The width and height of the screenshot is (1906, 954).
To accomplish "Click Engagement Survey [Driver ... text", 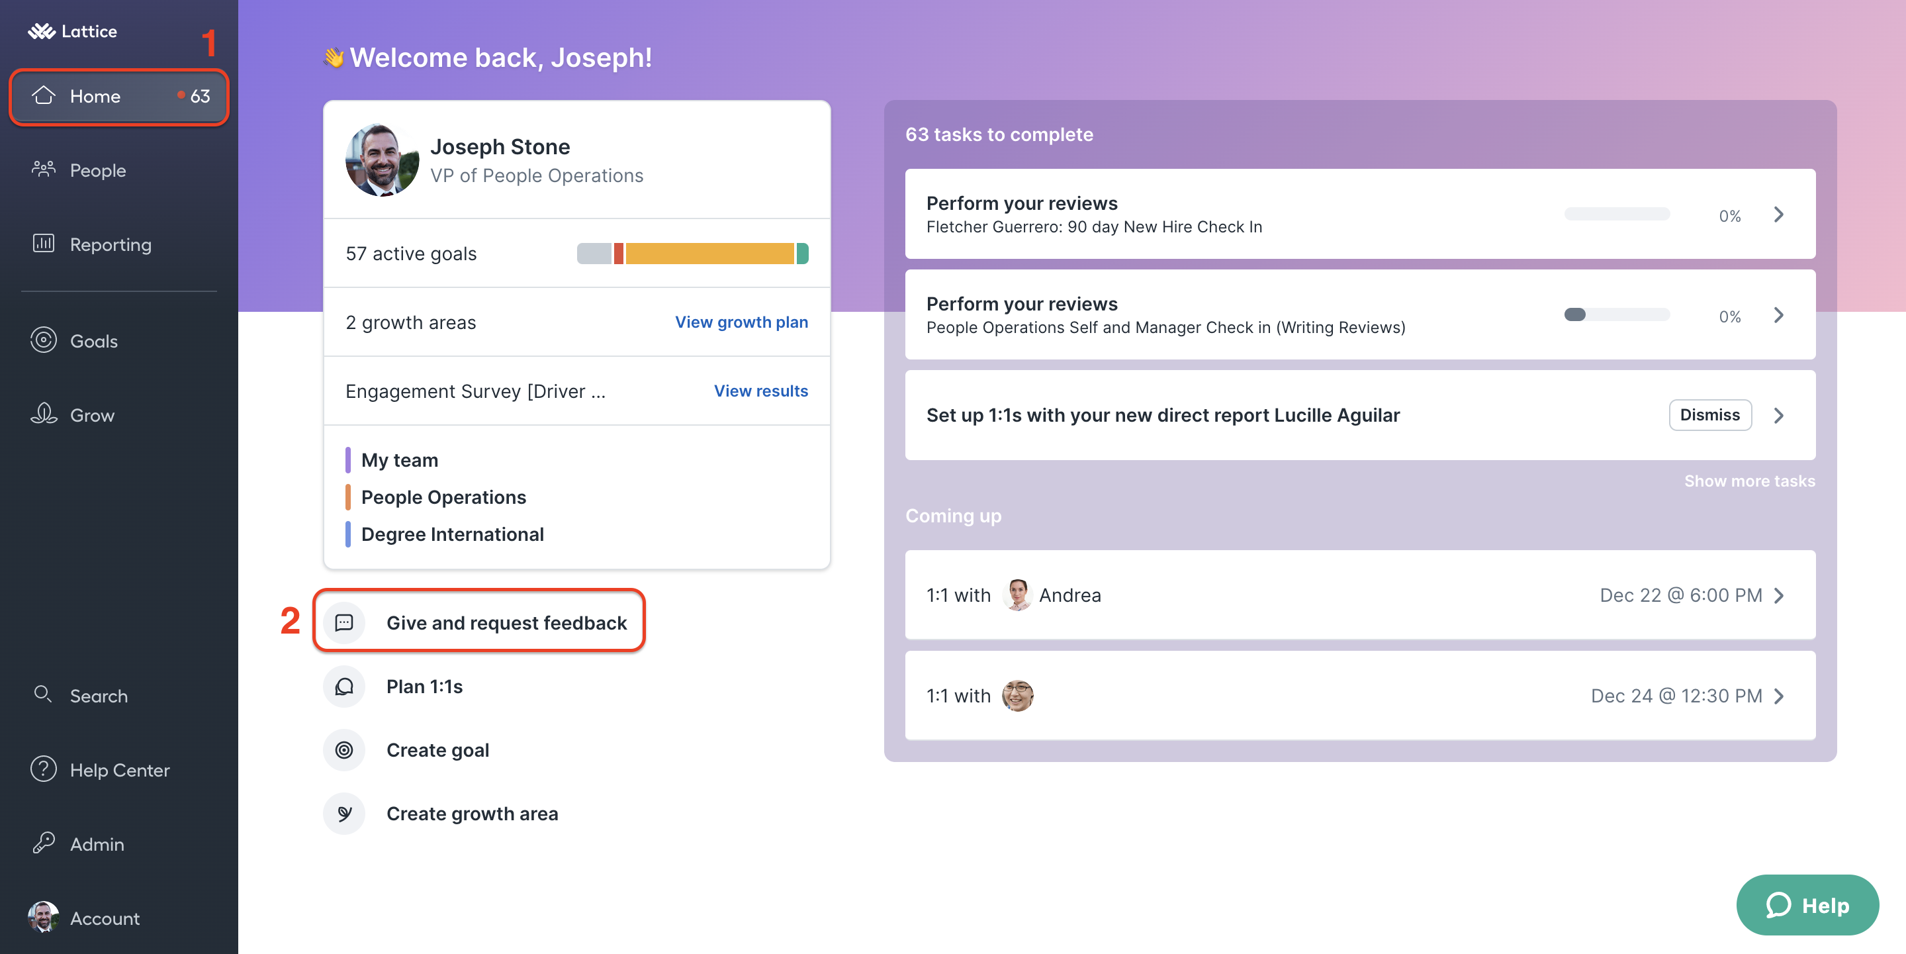I will point(475,391).
